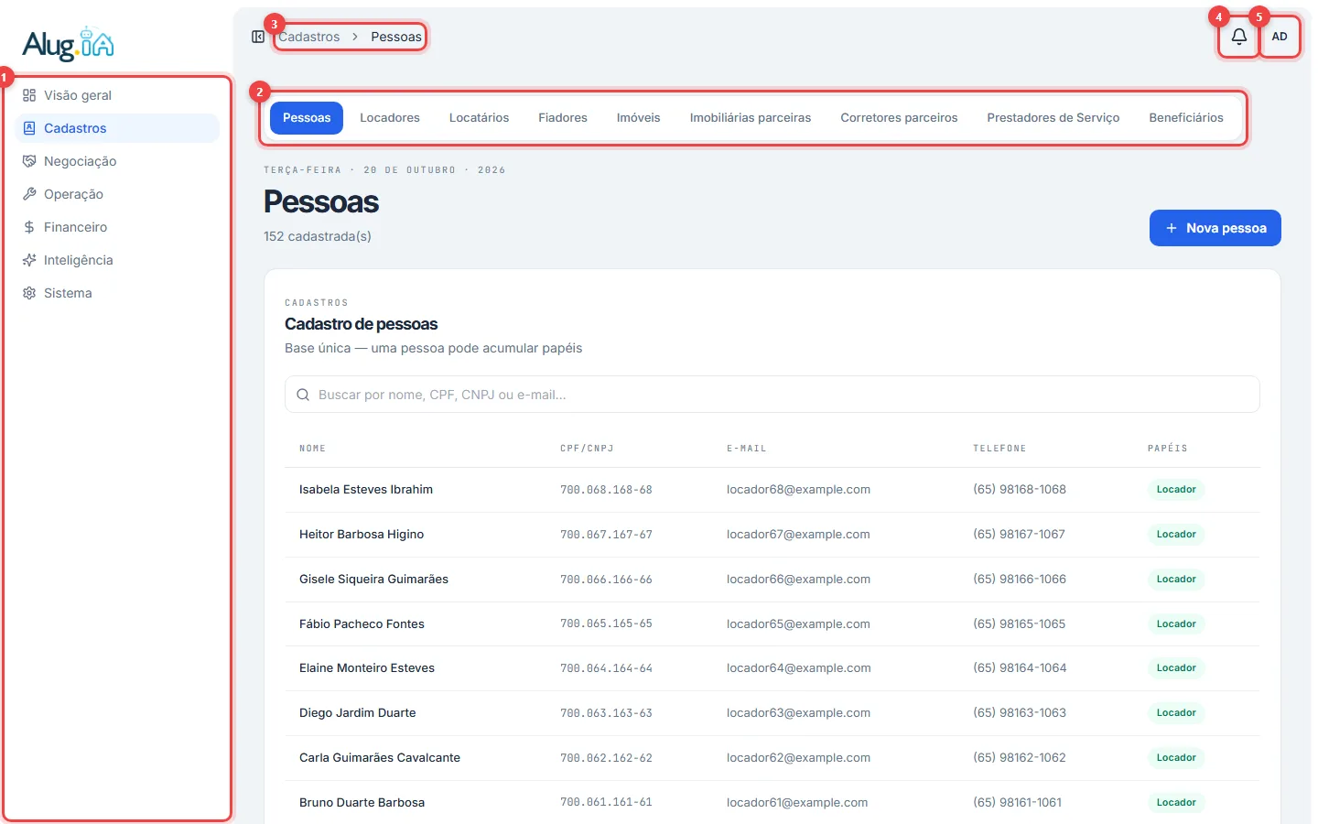Open the Beneficiários tab

click(1186, 118)
